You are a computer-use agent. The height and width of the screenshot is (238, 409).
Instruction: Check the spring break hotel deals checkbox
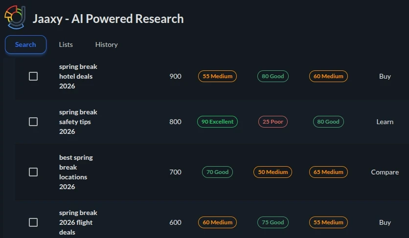(33, 76)
